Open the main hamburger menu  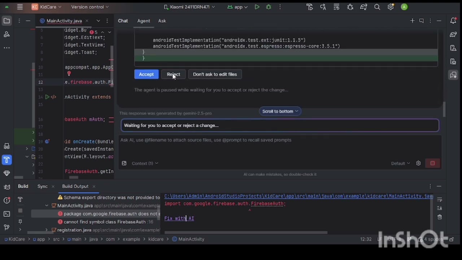pos(20,7)
